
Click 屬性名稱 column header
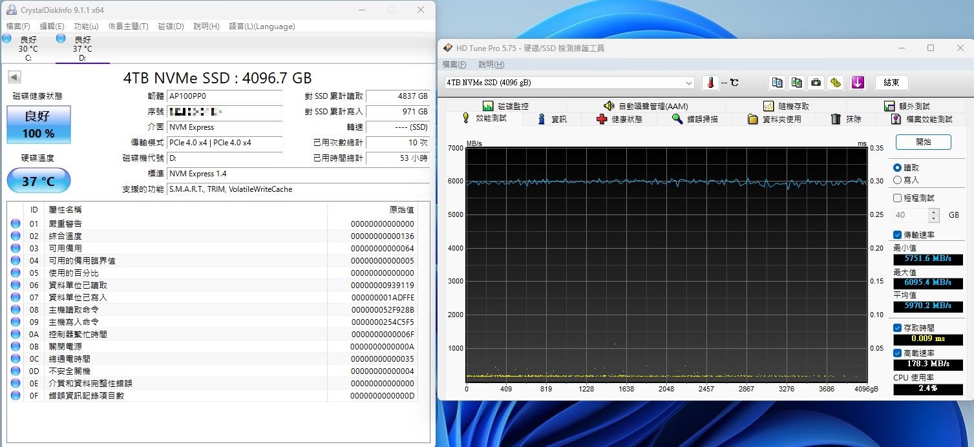click(186, 210)
